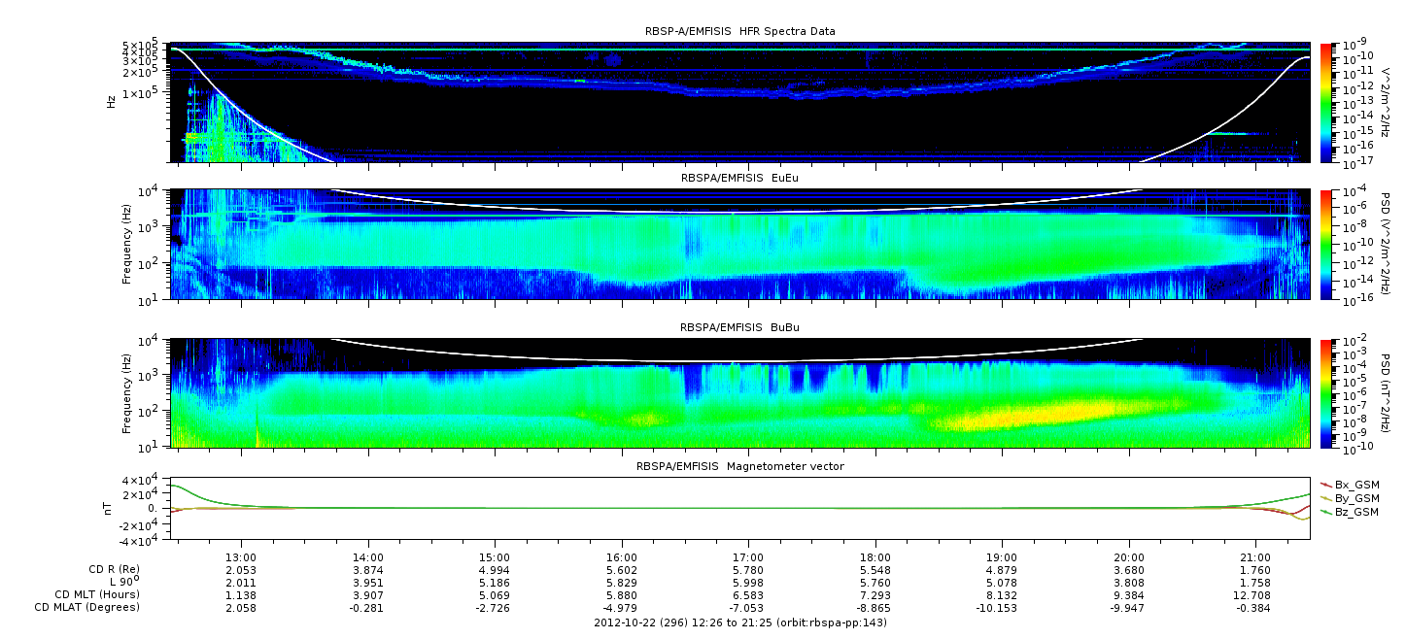
Task: Click the date and orbit footer text
Action: coord(739,622)
